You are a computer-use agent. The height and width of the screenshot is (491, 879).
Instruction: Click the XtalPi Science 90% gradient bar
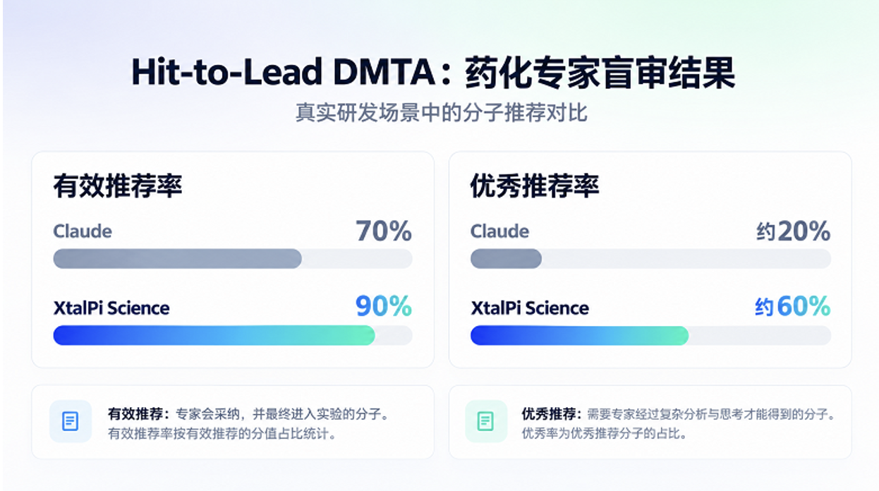pos(233,335)
